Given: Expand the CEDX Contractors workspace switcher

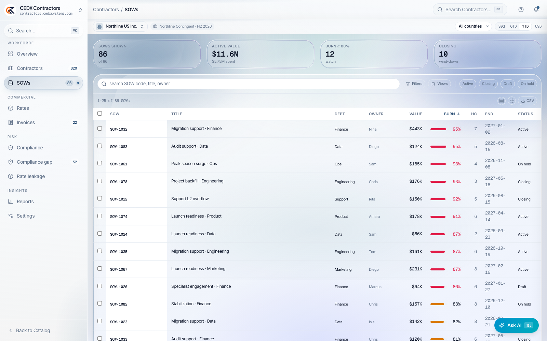Looking at the screenshot, I should (x=80, y=10).
